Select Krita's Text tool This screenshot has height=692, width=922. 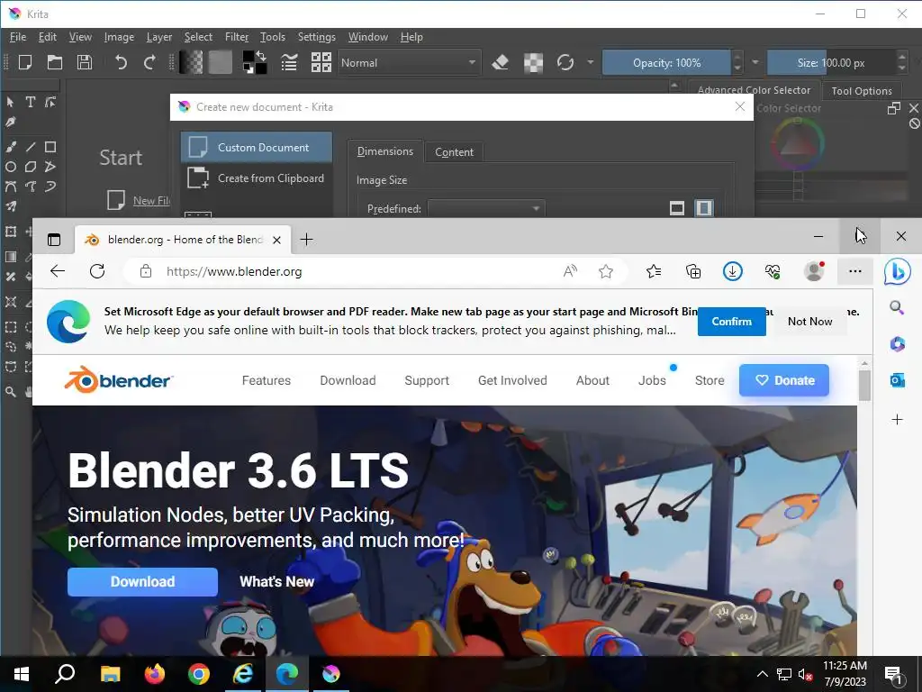tap(30, 102)
